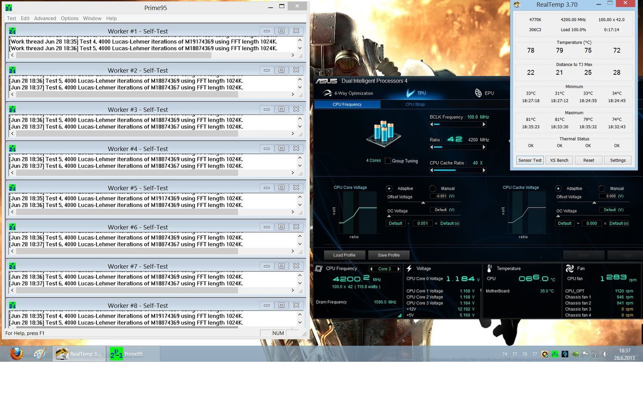643x410 pixels.
Task: Select Adaptive for CPU Cache Voltage
Action: [558, 188]
